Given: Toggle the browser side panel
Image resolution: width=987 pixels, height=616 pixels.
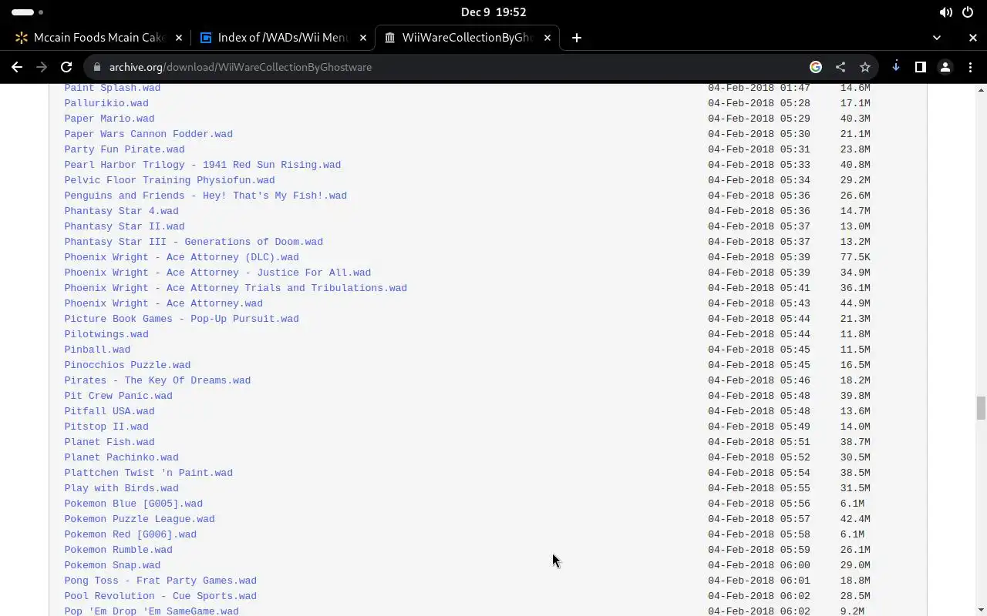Looking at the screenshot, I should pos(921,67).
